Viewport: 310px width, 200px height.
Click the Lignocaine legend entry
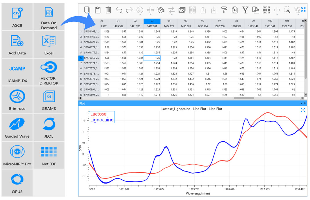pyautogui.click(x=102, y=120)
